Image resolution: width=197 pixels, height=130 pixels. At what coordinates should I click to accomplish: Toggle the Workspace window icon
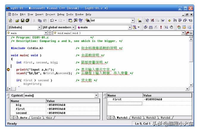[70, 20]
